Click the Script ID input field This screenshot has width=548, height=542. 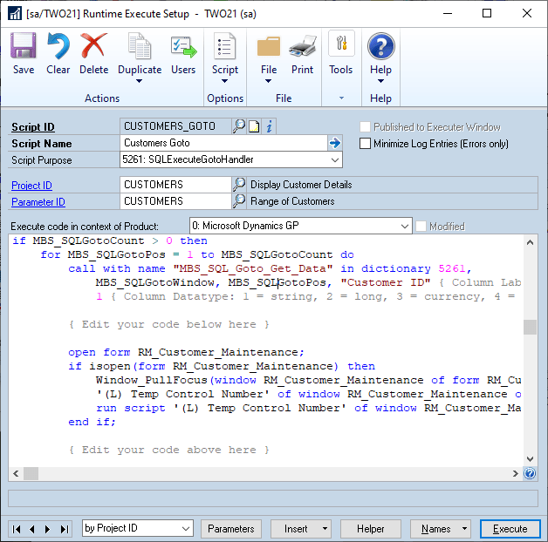(x=175, y=126)
